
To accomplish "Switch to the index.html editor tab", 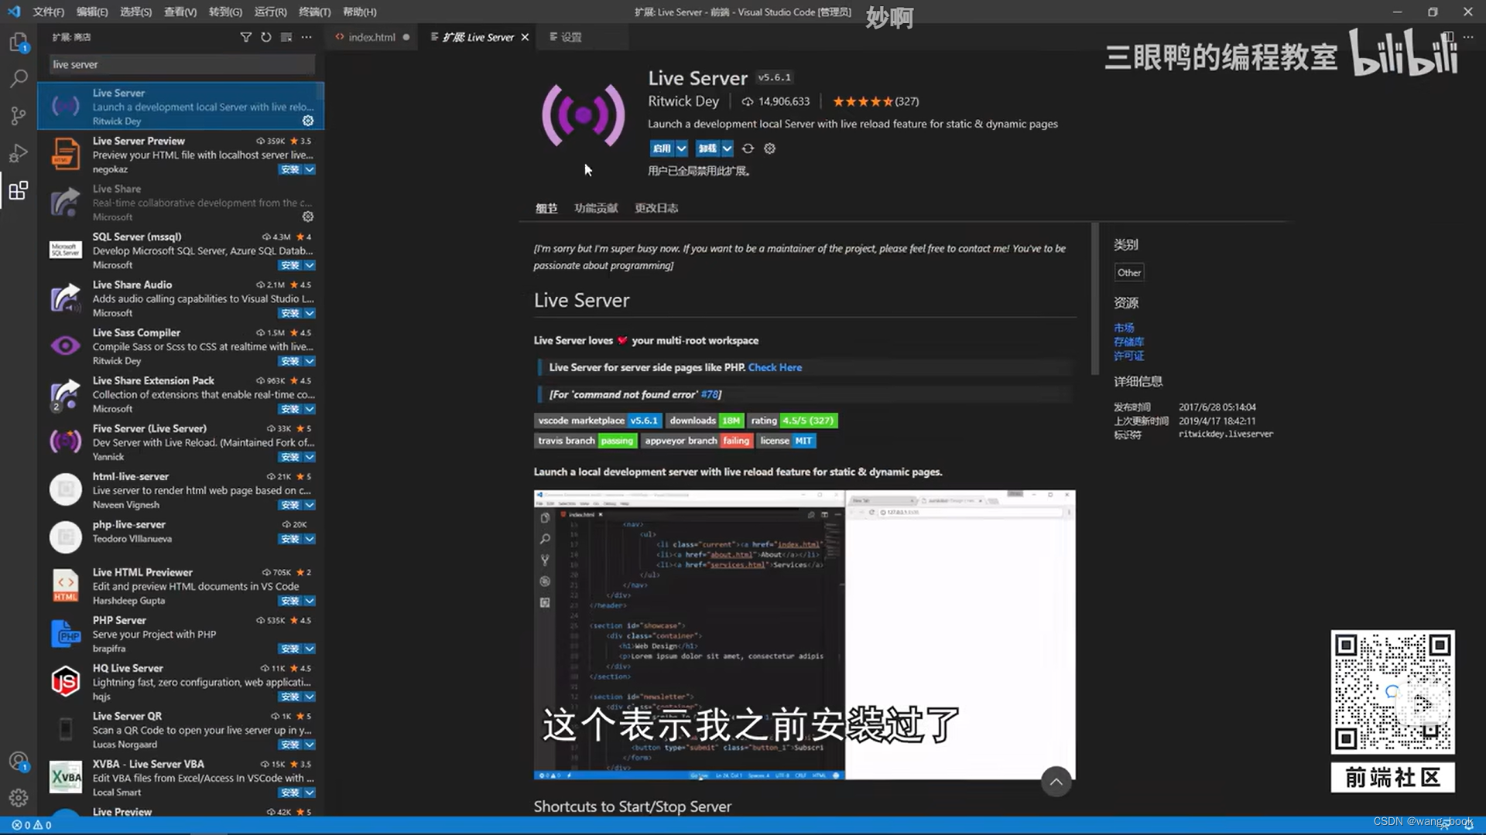I will coord(371,37).
